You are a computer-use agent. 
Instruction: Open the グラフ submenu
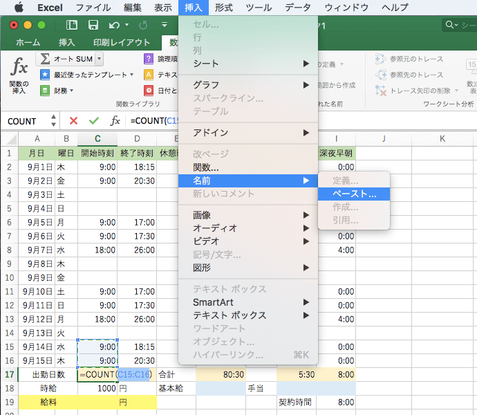[x=248, y=85]
